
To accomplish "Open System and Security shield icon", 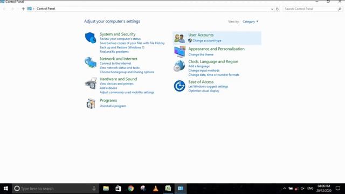I will click(91, 38).
